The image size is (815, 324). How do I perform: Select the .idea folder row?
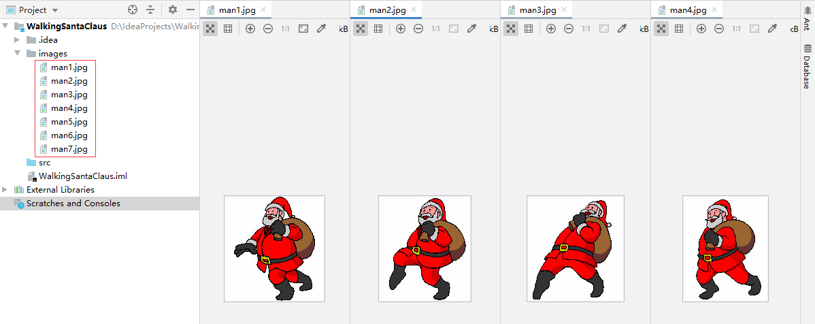(100, 39)
